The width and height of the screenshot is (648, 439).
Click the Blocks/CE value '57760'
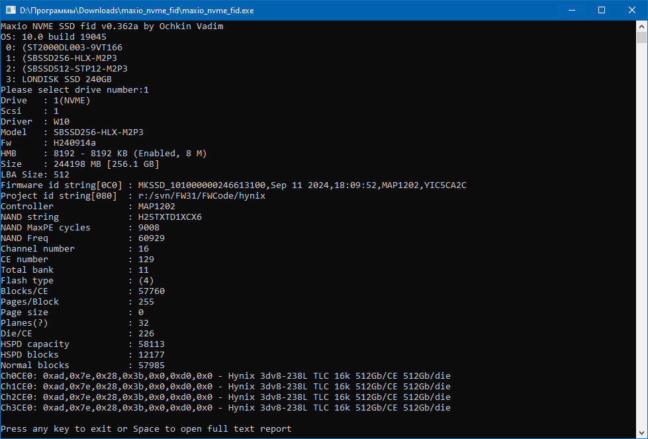click(x=152, y=291)
